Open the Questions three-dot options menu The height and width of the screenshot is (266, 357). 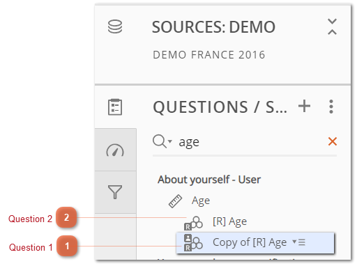(331, 107)
